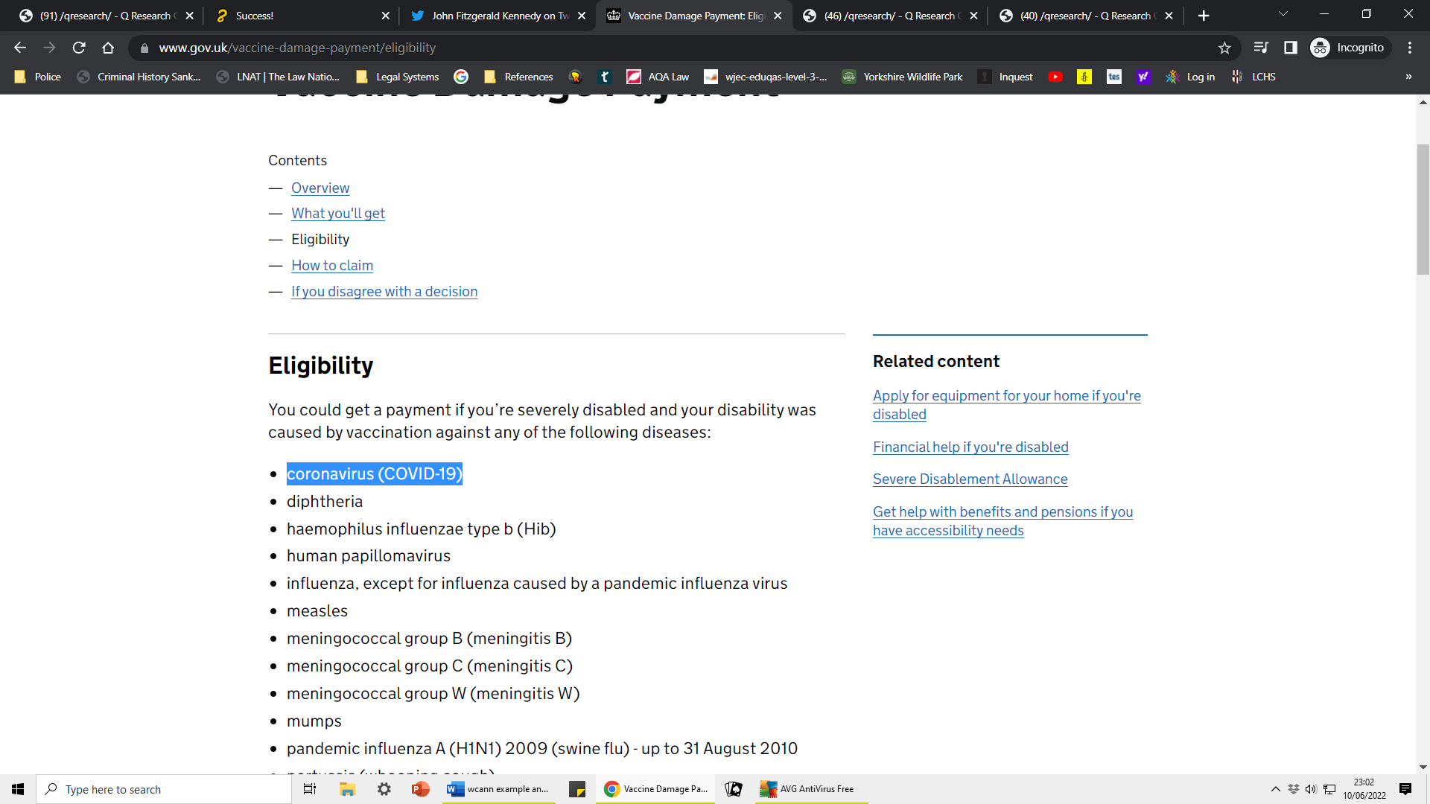
Task: Open the browser home page
Action: point(108,48)
